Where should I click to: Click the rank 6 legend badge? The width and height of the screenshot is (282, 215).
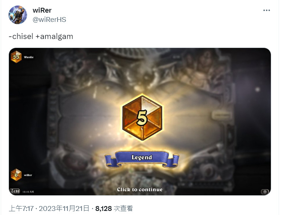pos(16,175)
